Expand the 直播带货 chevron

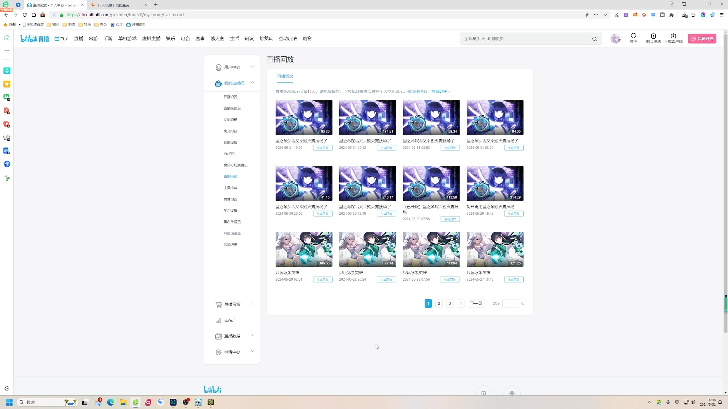[253, 304]
